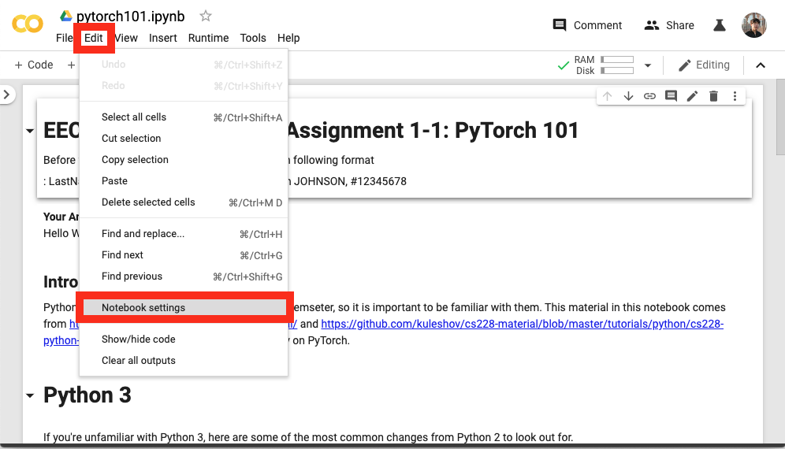Close the Edit menu
Image resolution: width=785 pixels, height=449 pixels.
[94, 38]
